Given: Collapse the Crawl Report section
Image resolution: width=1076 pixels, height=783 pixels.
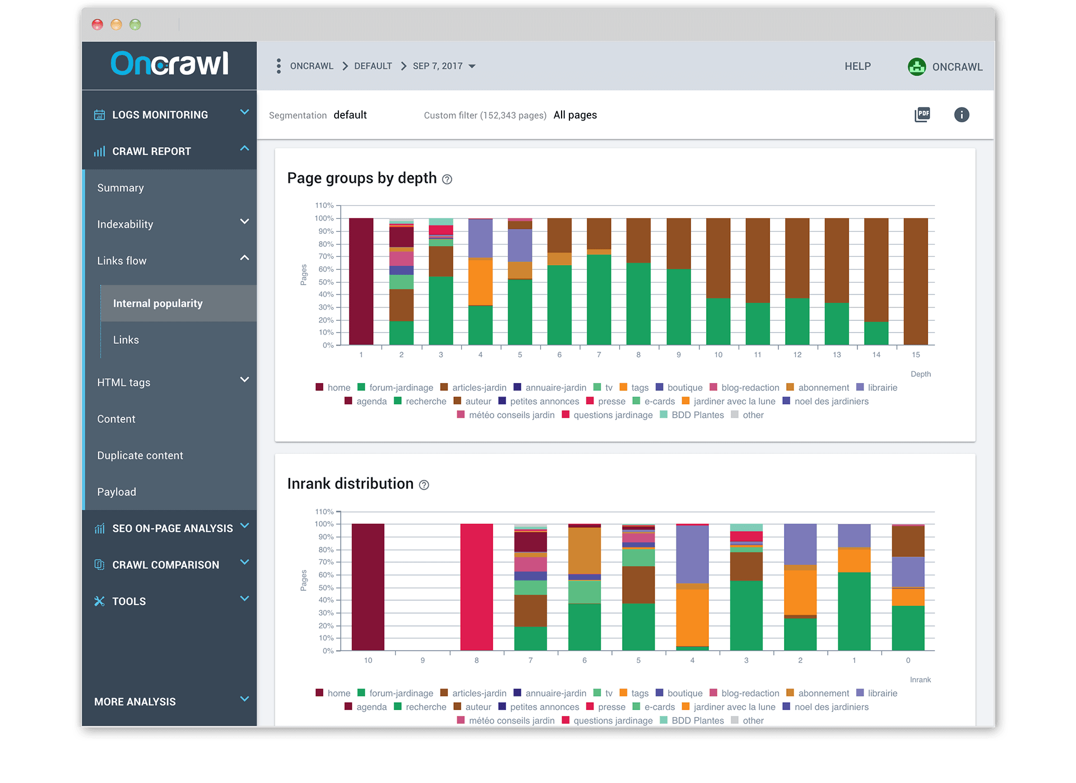Looking at the screenshot, I should coord(244,149).
